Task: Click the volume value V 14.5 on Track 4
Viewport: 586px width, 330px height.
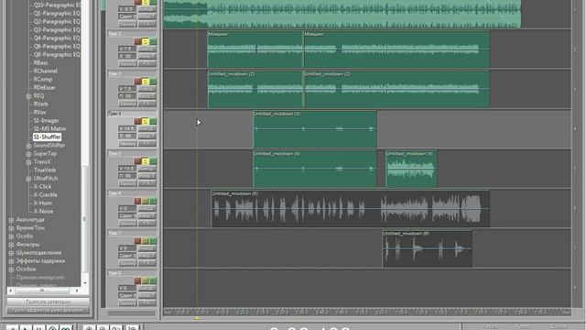Action: pyautogui.click(x=127, y=128)
